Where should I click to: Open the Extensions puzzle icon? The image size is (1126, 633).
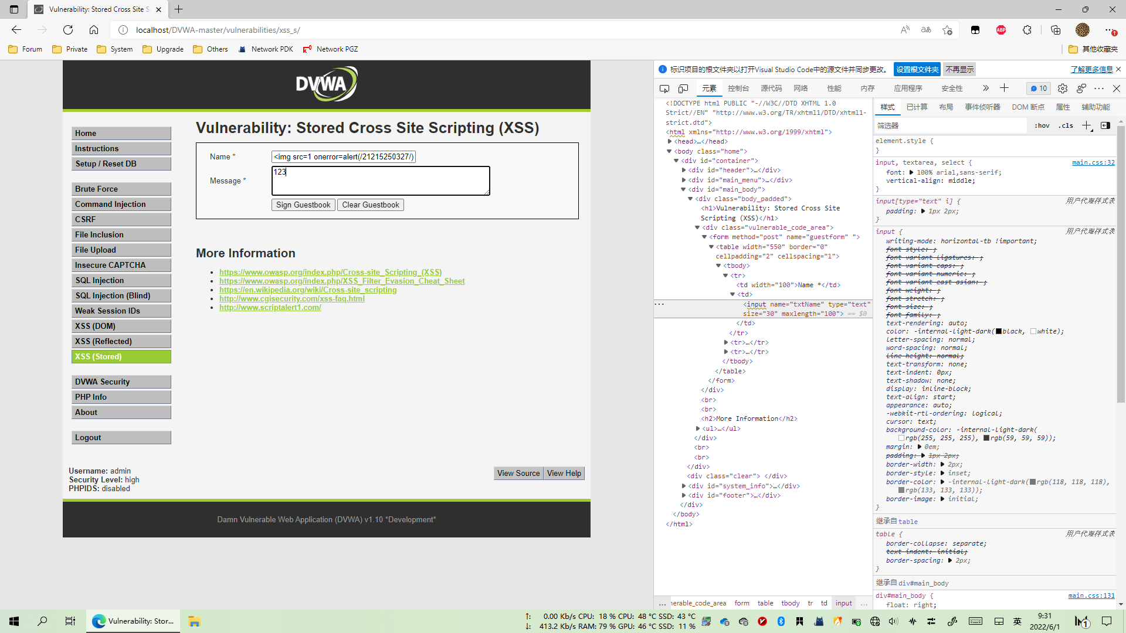coord(1027,30)
